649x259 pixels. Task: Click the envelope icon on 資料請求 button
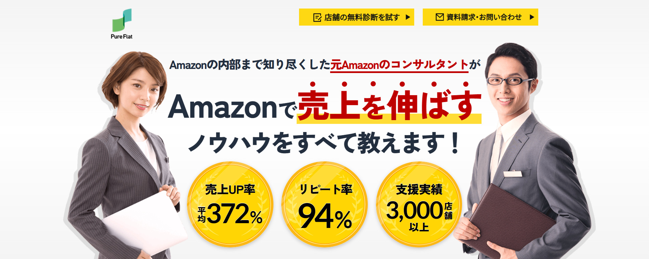pos(440,17)
